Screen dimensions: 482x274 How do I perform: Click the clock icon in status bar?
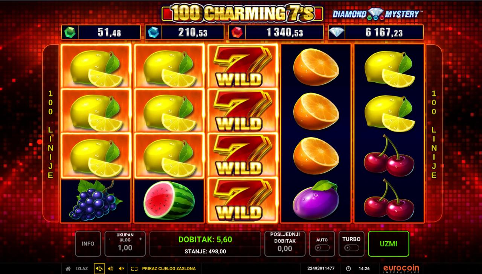(348, 268)
